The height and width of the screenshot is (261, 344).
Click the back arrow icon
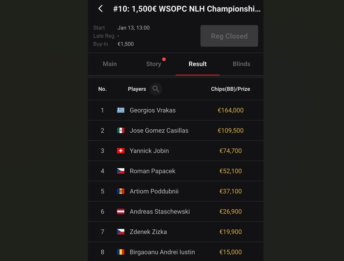(101, 8)
